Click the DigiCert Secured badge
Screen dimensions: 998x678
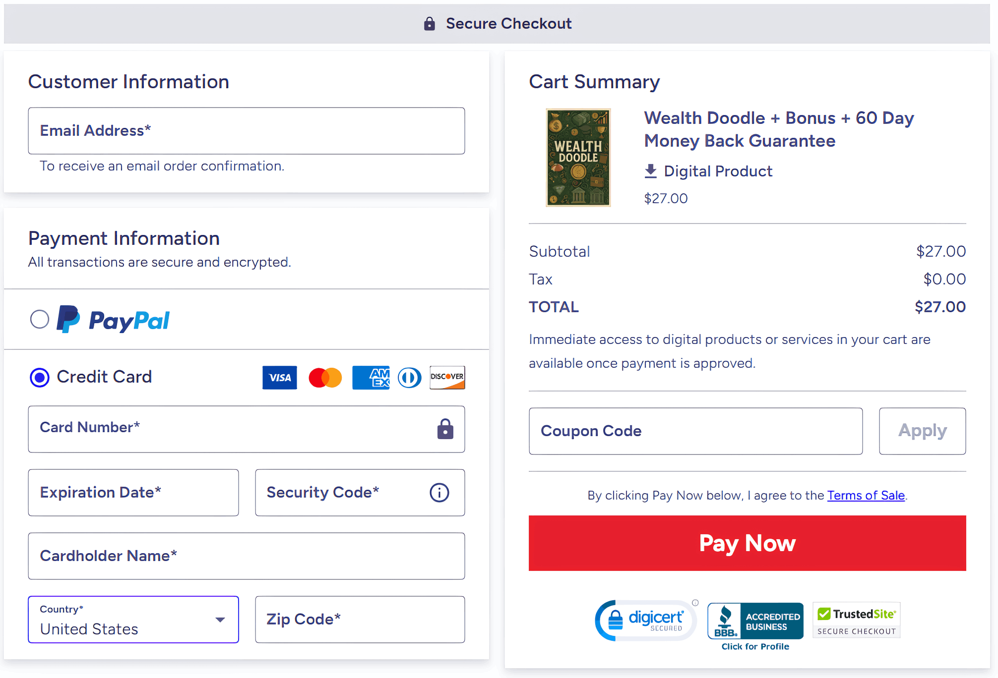point(646,621)
